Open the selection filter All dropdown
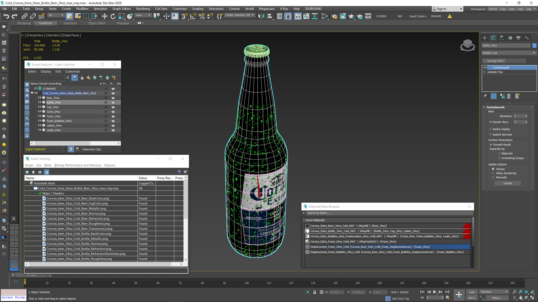This screenshot has width=538, height=302. point(56,15)
